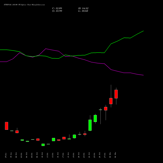Click the '29 Jan' date label on axis
The image size is (163, 163).
click(x=6, y=155)
